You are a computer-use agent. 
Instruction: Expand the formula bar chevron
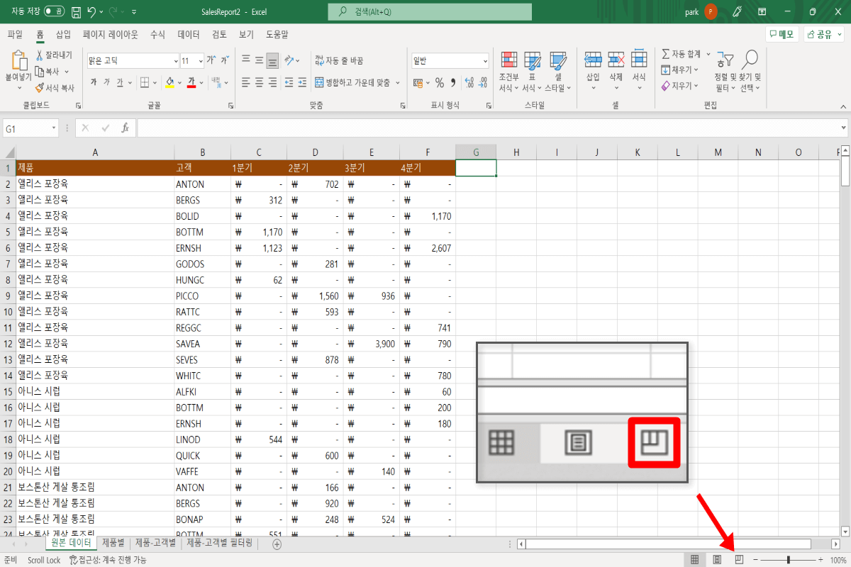(x=843, y=128)
